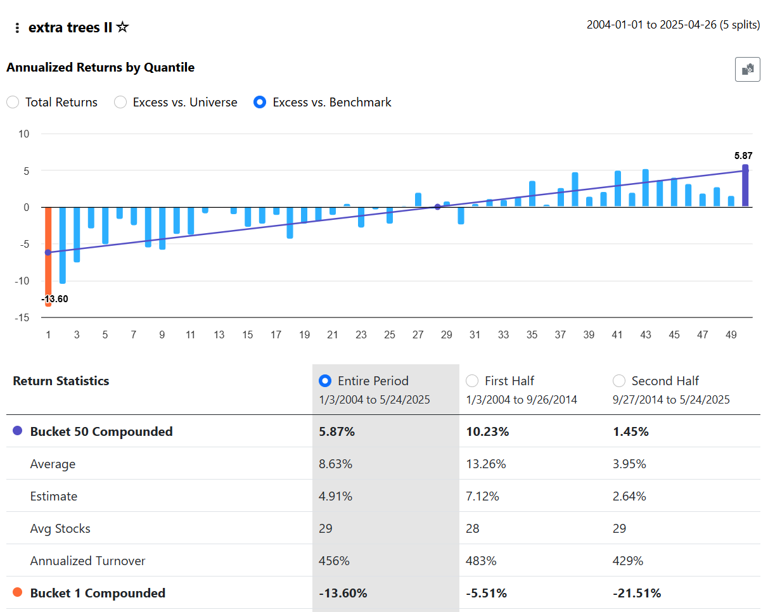Open the three-dot menu beside extra trees II
Viewport: 768px width, 612px height.
coord(17,28)
